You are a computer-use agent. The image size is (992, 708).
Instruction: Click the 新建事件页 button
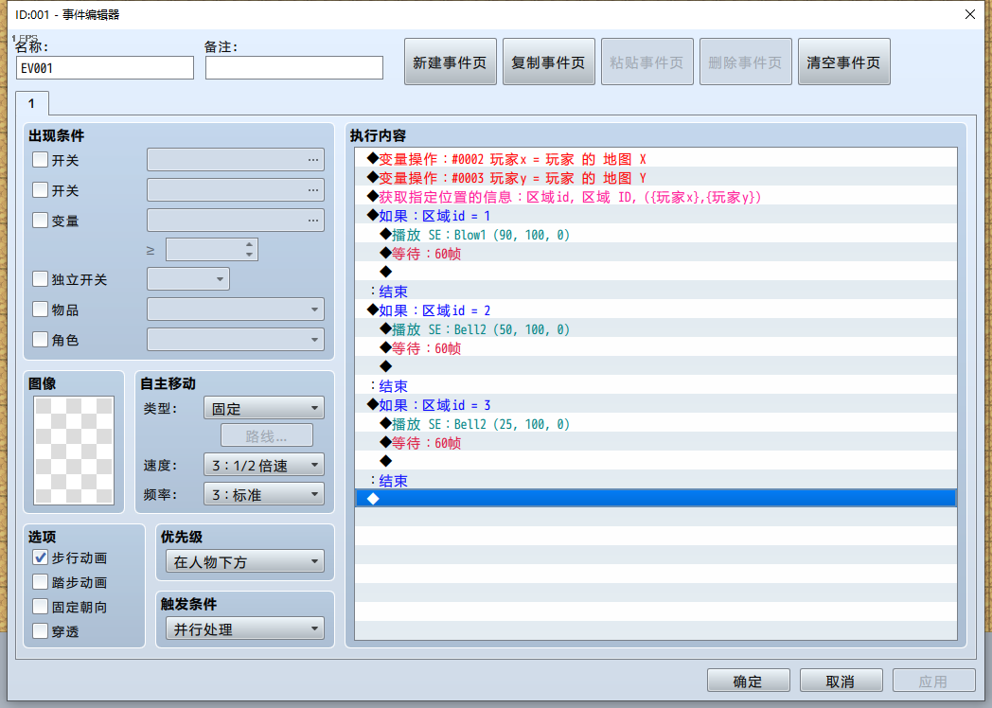point(451,62)
